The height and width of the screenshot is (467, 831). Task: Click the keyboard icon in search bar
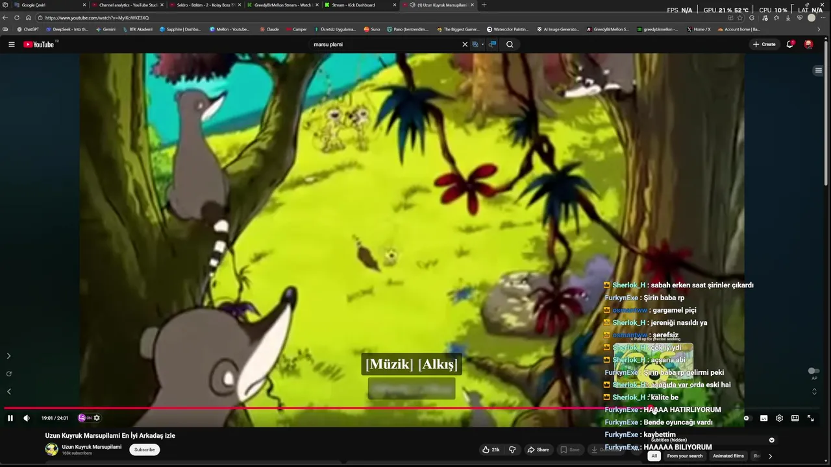475,44
